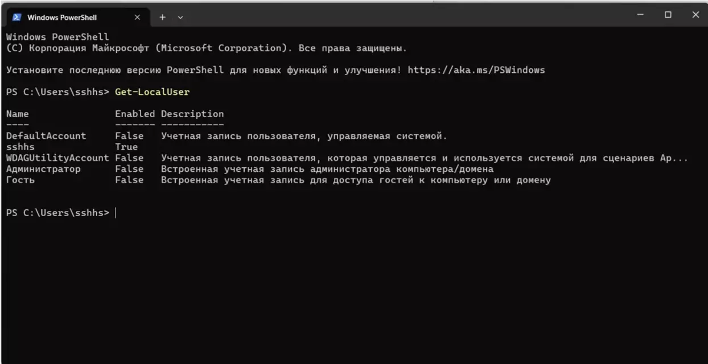Click the PowerShell icon in the tab

click(x=16, y=17)
